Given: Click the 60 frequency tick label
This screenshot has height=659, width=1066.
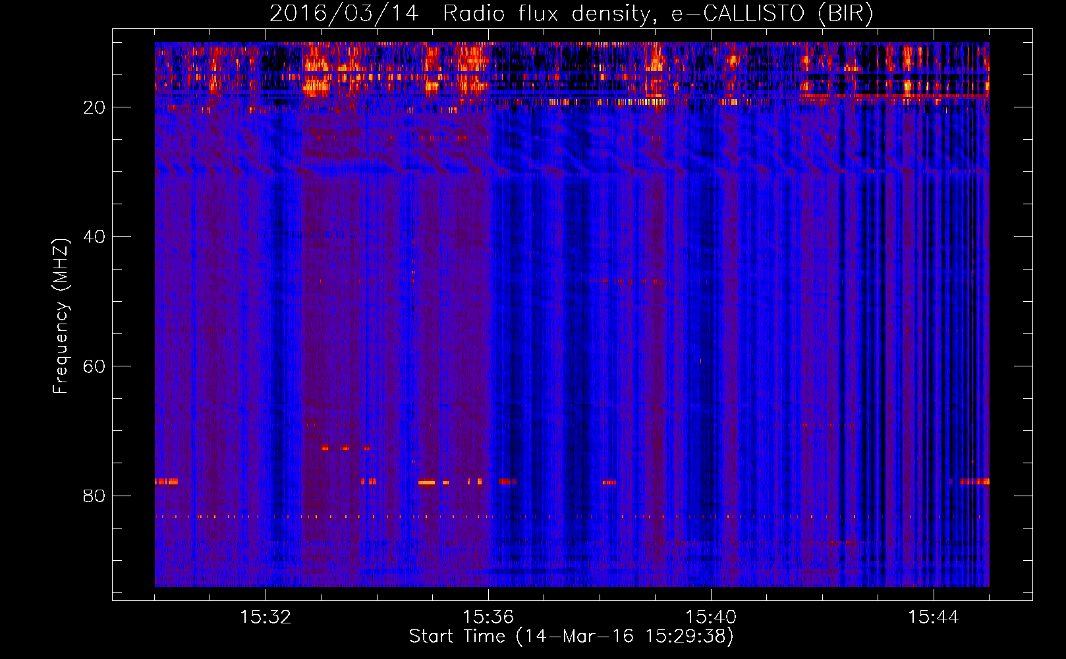Looking at the screenshot, I should pyautogui.click(x=94, y=366).
